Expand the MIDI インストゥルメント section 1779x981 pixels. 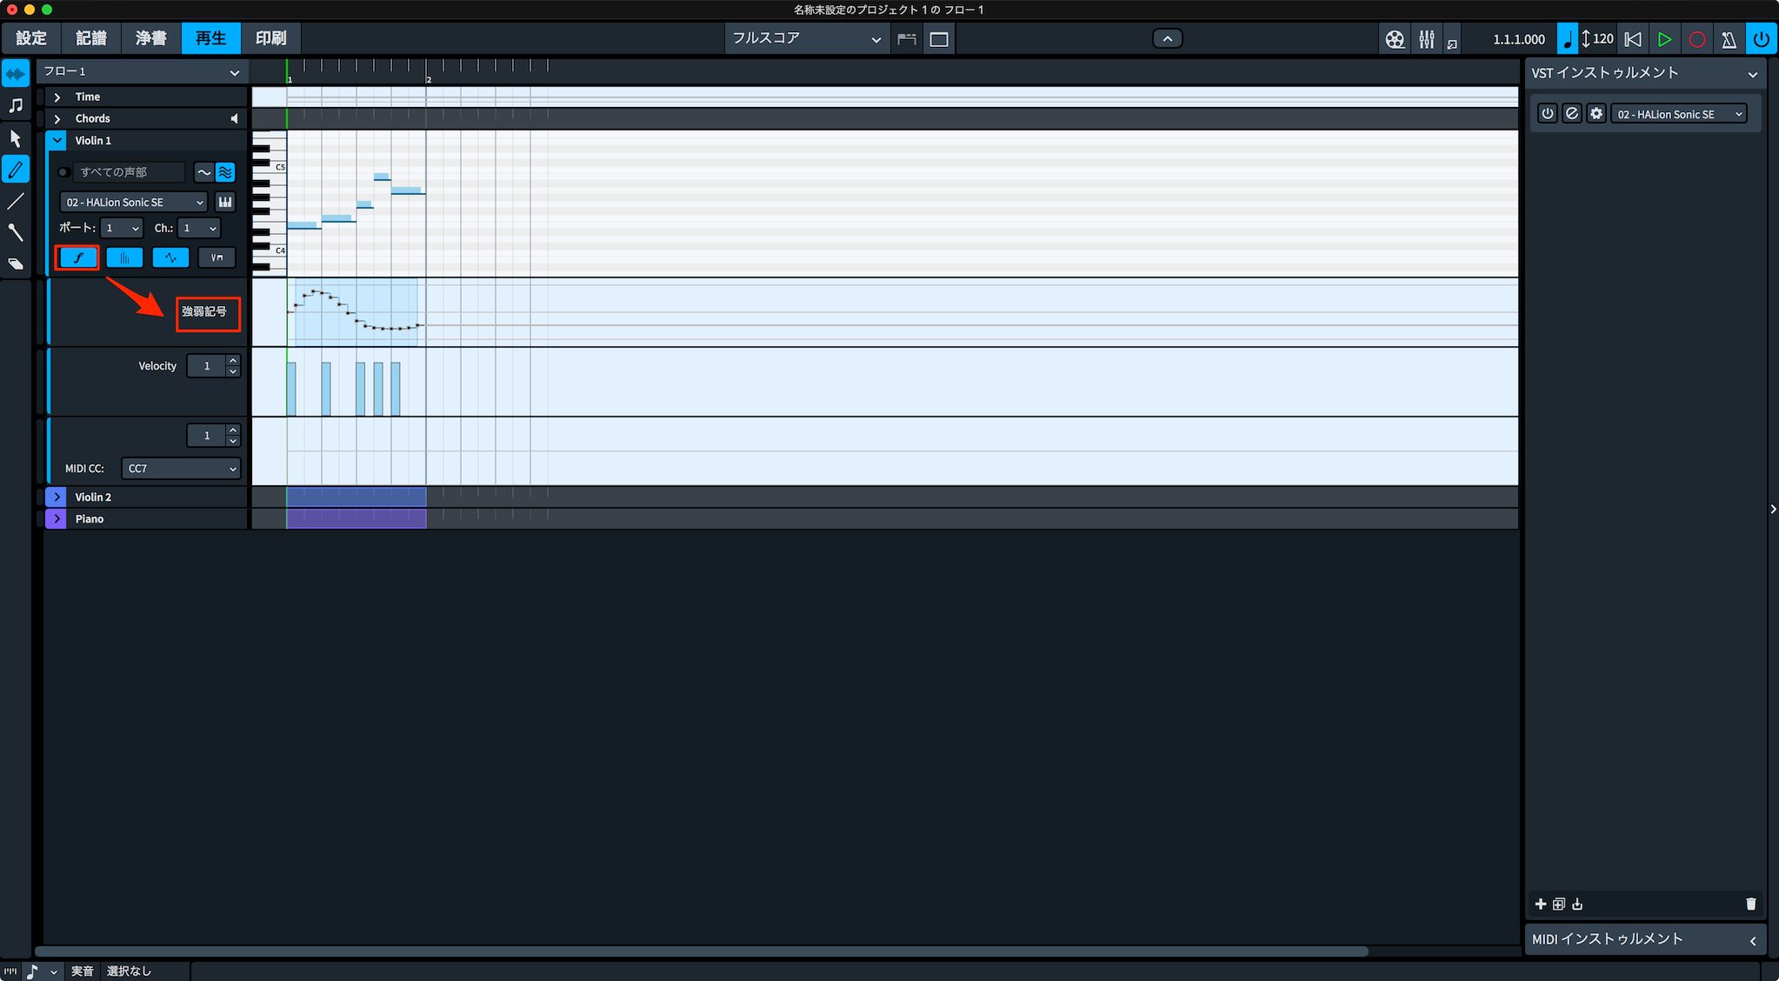tap(1752, 940)
